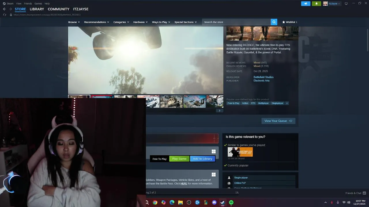
Task: Select the Singleplayer tag
Action: (x=277, y=103)
